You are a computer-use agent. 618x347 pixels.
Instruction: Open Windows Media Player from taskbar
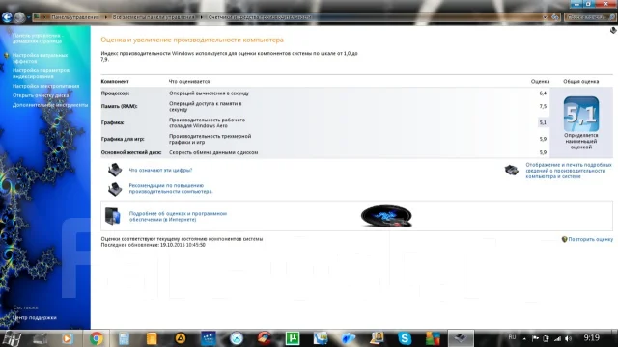point(67,338)
